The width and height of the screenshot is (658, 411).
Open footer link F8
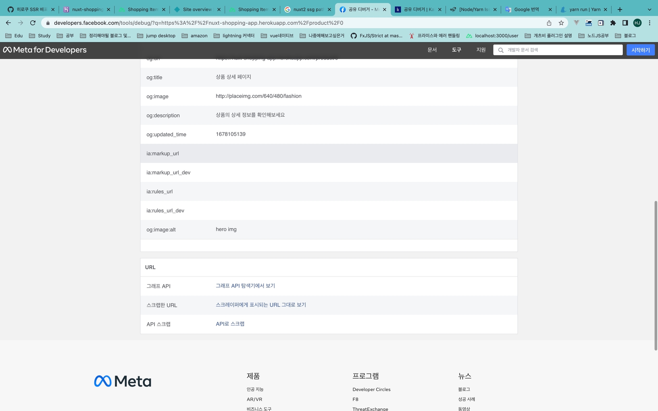355,399
